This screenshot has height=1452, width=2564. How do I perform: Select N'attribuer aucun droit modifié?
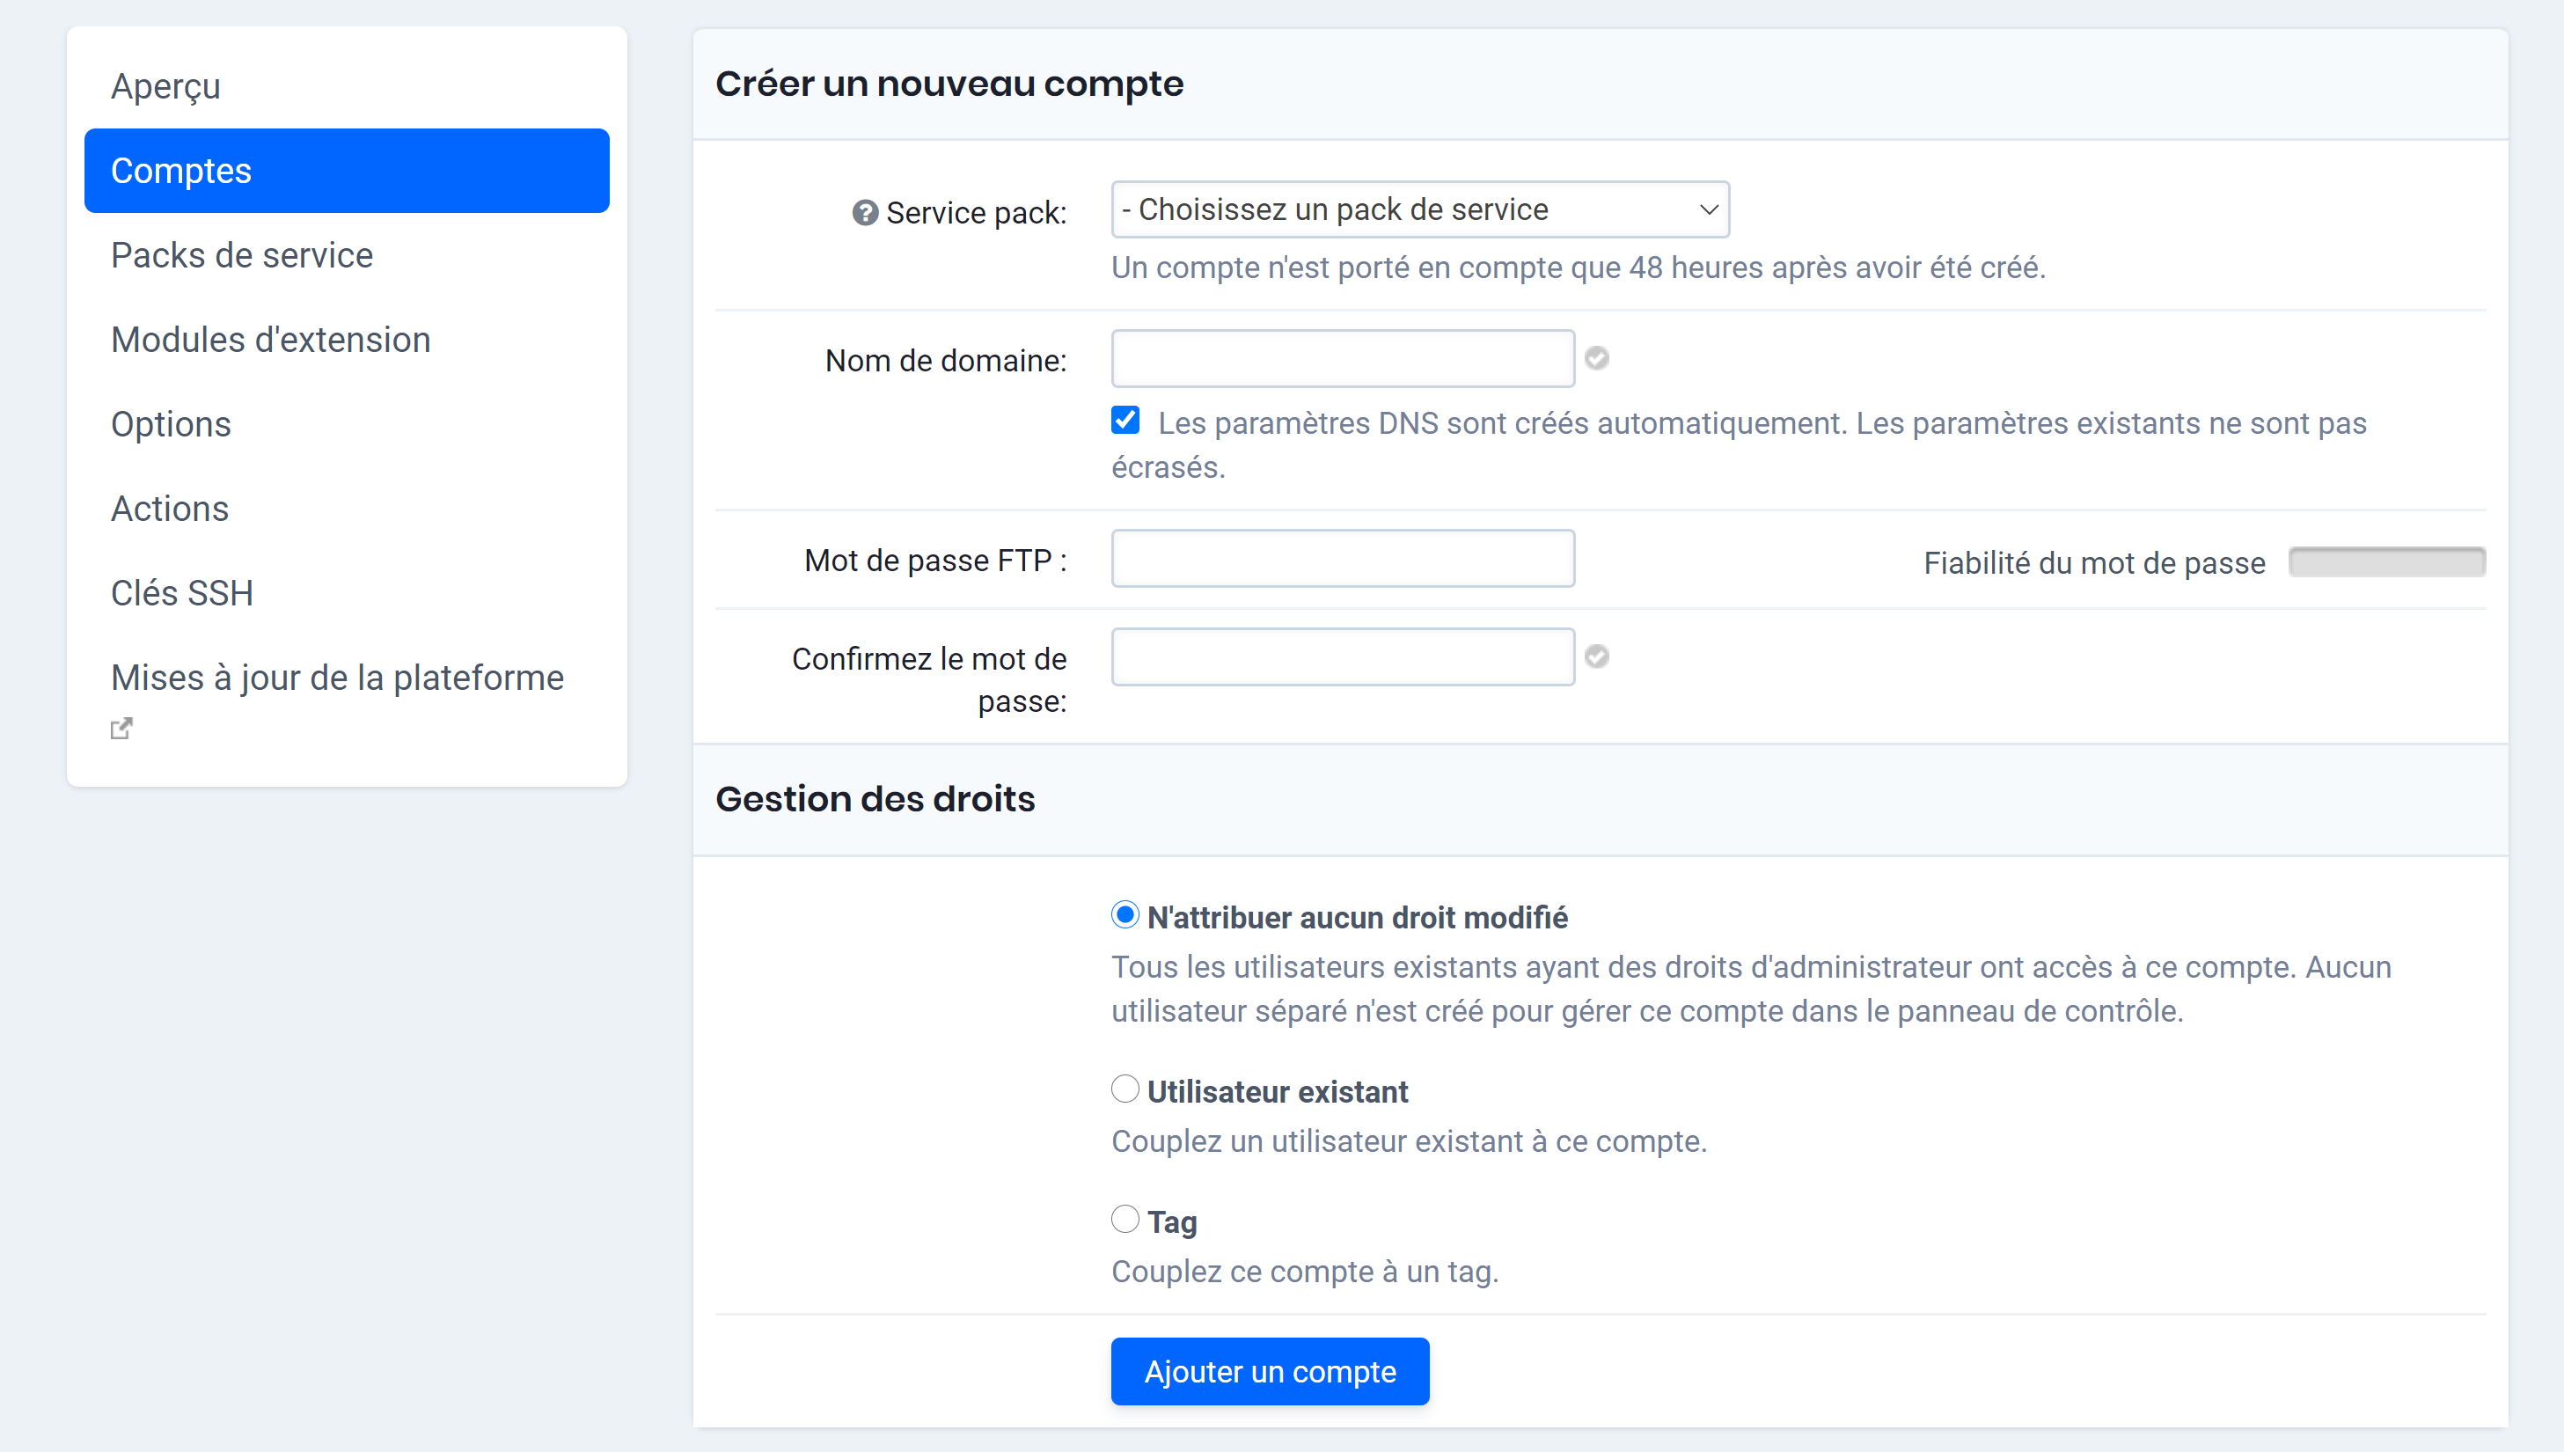1124,913
